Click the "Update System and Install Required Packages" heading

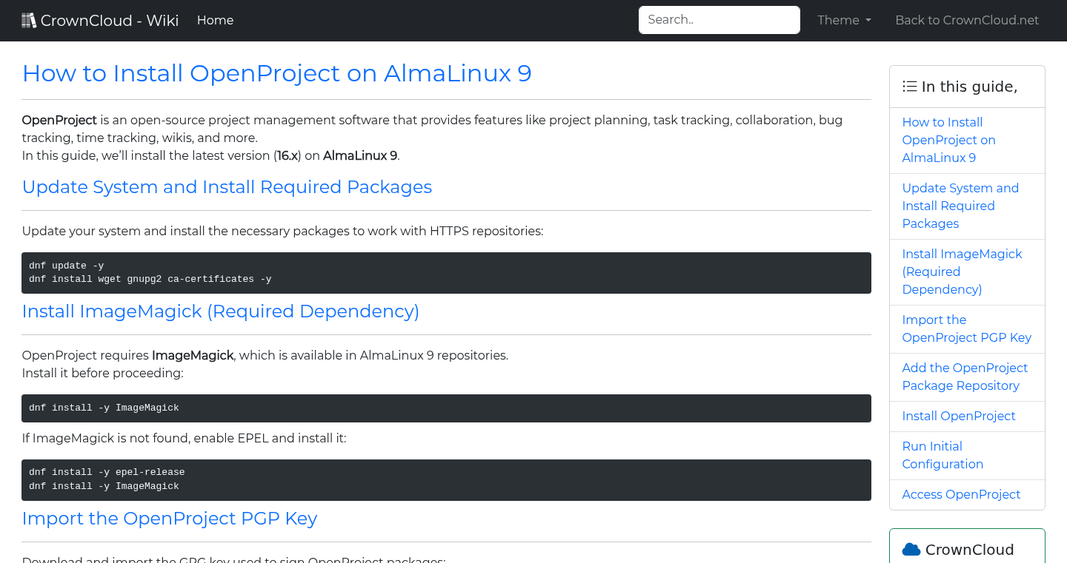tap(227, 187)
